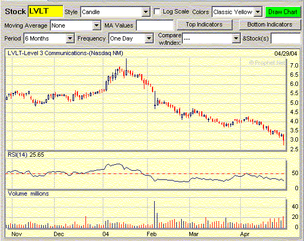Enable the Log Scale checkbox
This screenshot has height=241, width=304.
coord(157,12)
